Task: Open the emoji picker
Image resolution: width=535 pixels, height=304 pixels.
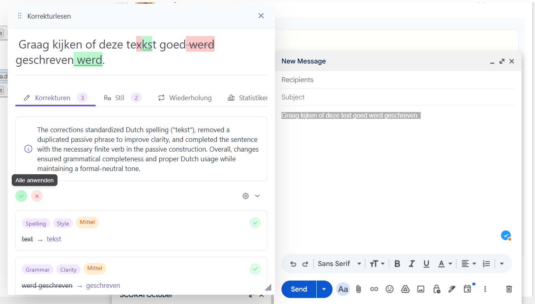Action: (x=390, y=289)
